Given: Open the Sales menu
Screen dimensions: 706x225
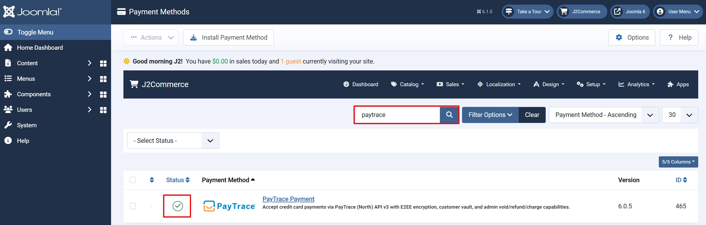Looking at the screenshot, I should [x=451, y=84].
